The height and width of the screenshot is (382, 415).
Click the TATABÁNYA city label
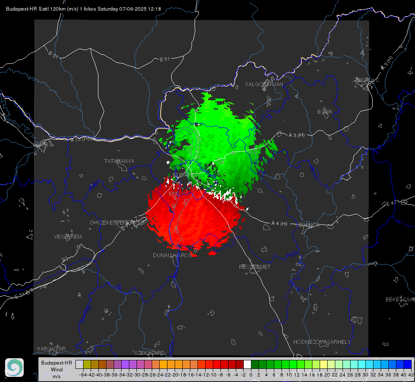click(x=119, y=161)
